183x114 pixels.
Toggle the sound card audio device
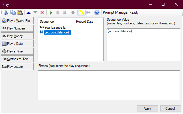(x=88, y=12)
